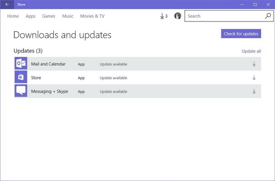
Task: Open Messaging + Skype app icon
Action: point(21,91)
